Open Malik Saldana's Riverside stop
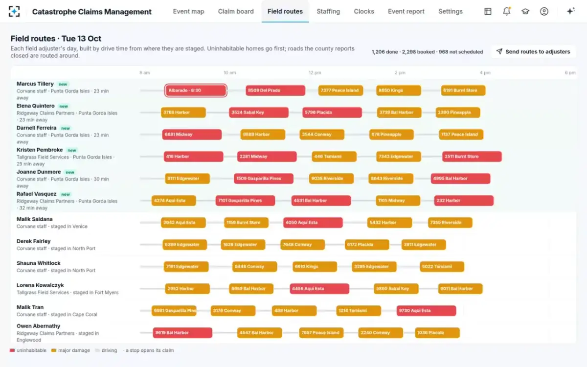This screenshot has width=587, height=367. click(x=450, y=223)
